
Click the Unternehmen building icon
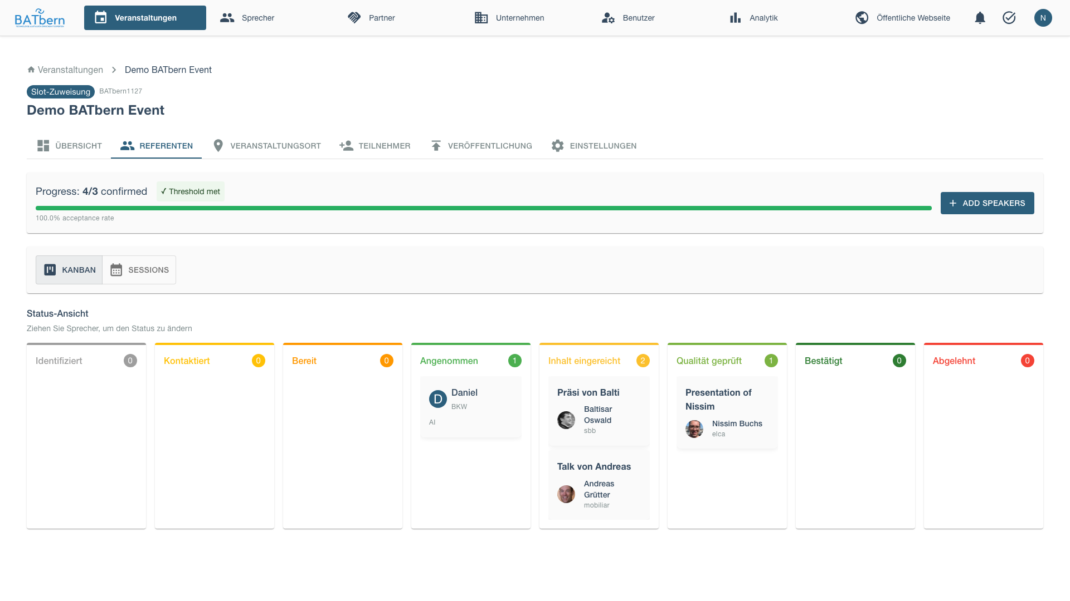[481, 18]
